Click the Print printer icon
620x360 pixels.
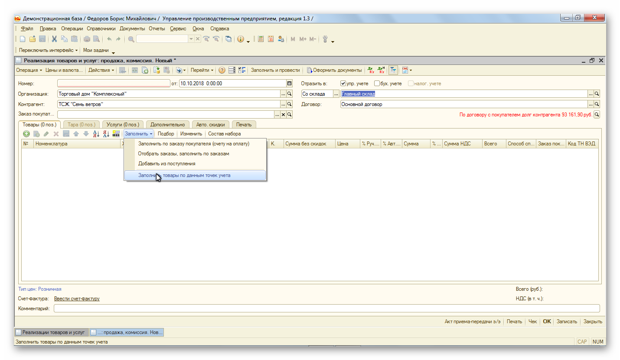87,39
